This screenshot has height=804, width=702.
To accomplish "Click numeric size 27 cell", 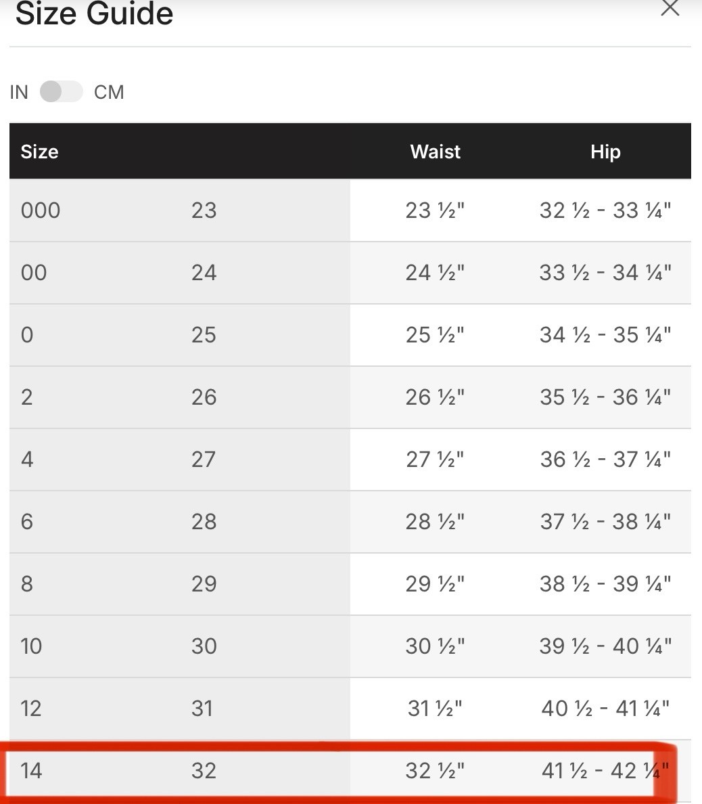I will (x=204, y=460).
